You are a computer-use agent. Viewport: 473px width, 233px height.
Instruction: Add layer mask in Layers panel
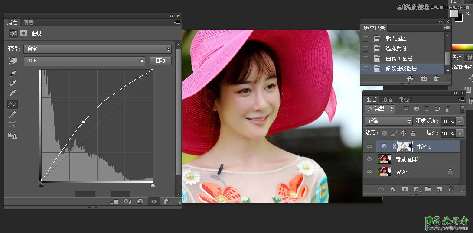[404, 189]
